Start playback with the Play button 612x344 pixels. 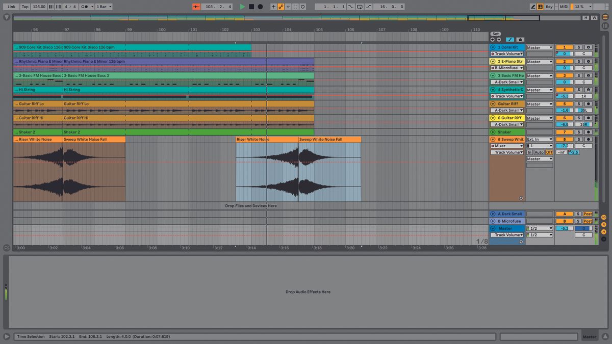click(x=242, y=7)
